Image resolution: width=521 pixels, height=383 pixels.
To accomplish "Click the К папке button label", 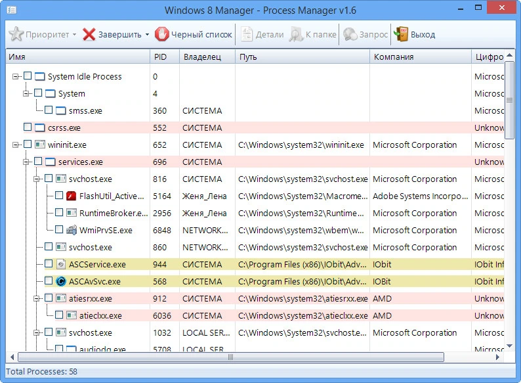I will (321, 35).
